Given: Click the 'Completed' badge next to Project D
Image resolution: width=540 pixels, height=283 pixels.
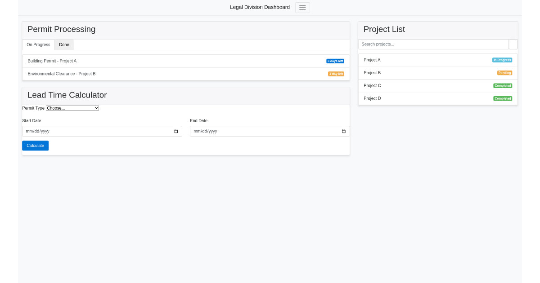Looking at the screenshot, I should pyautogui.click(x=503, y=98).
